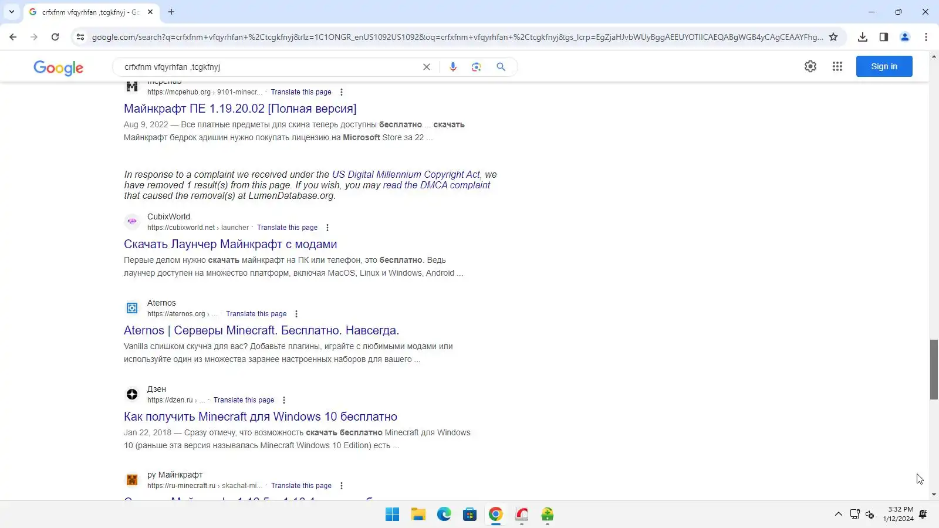939x528 pixels.
Task: Open Chrome side panel
Action: pos(884,37)
